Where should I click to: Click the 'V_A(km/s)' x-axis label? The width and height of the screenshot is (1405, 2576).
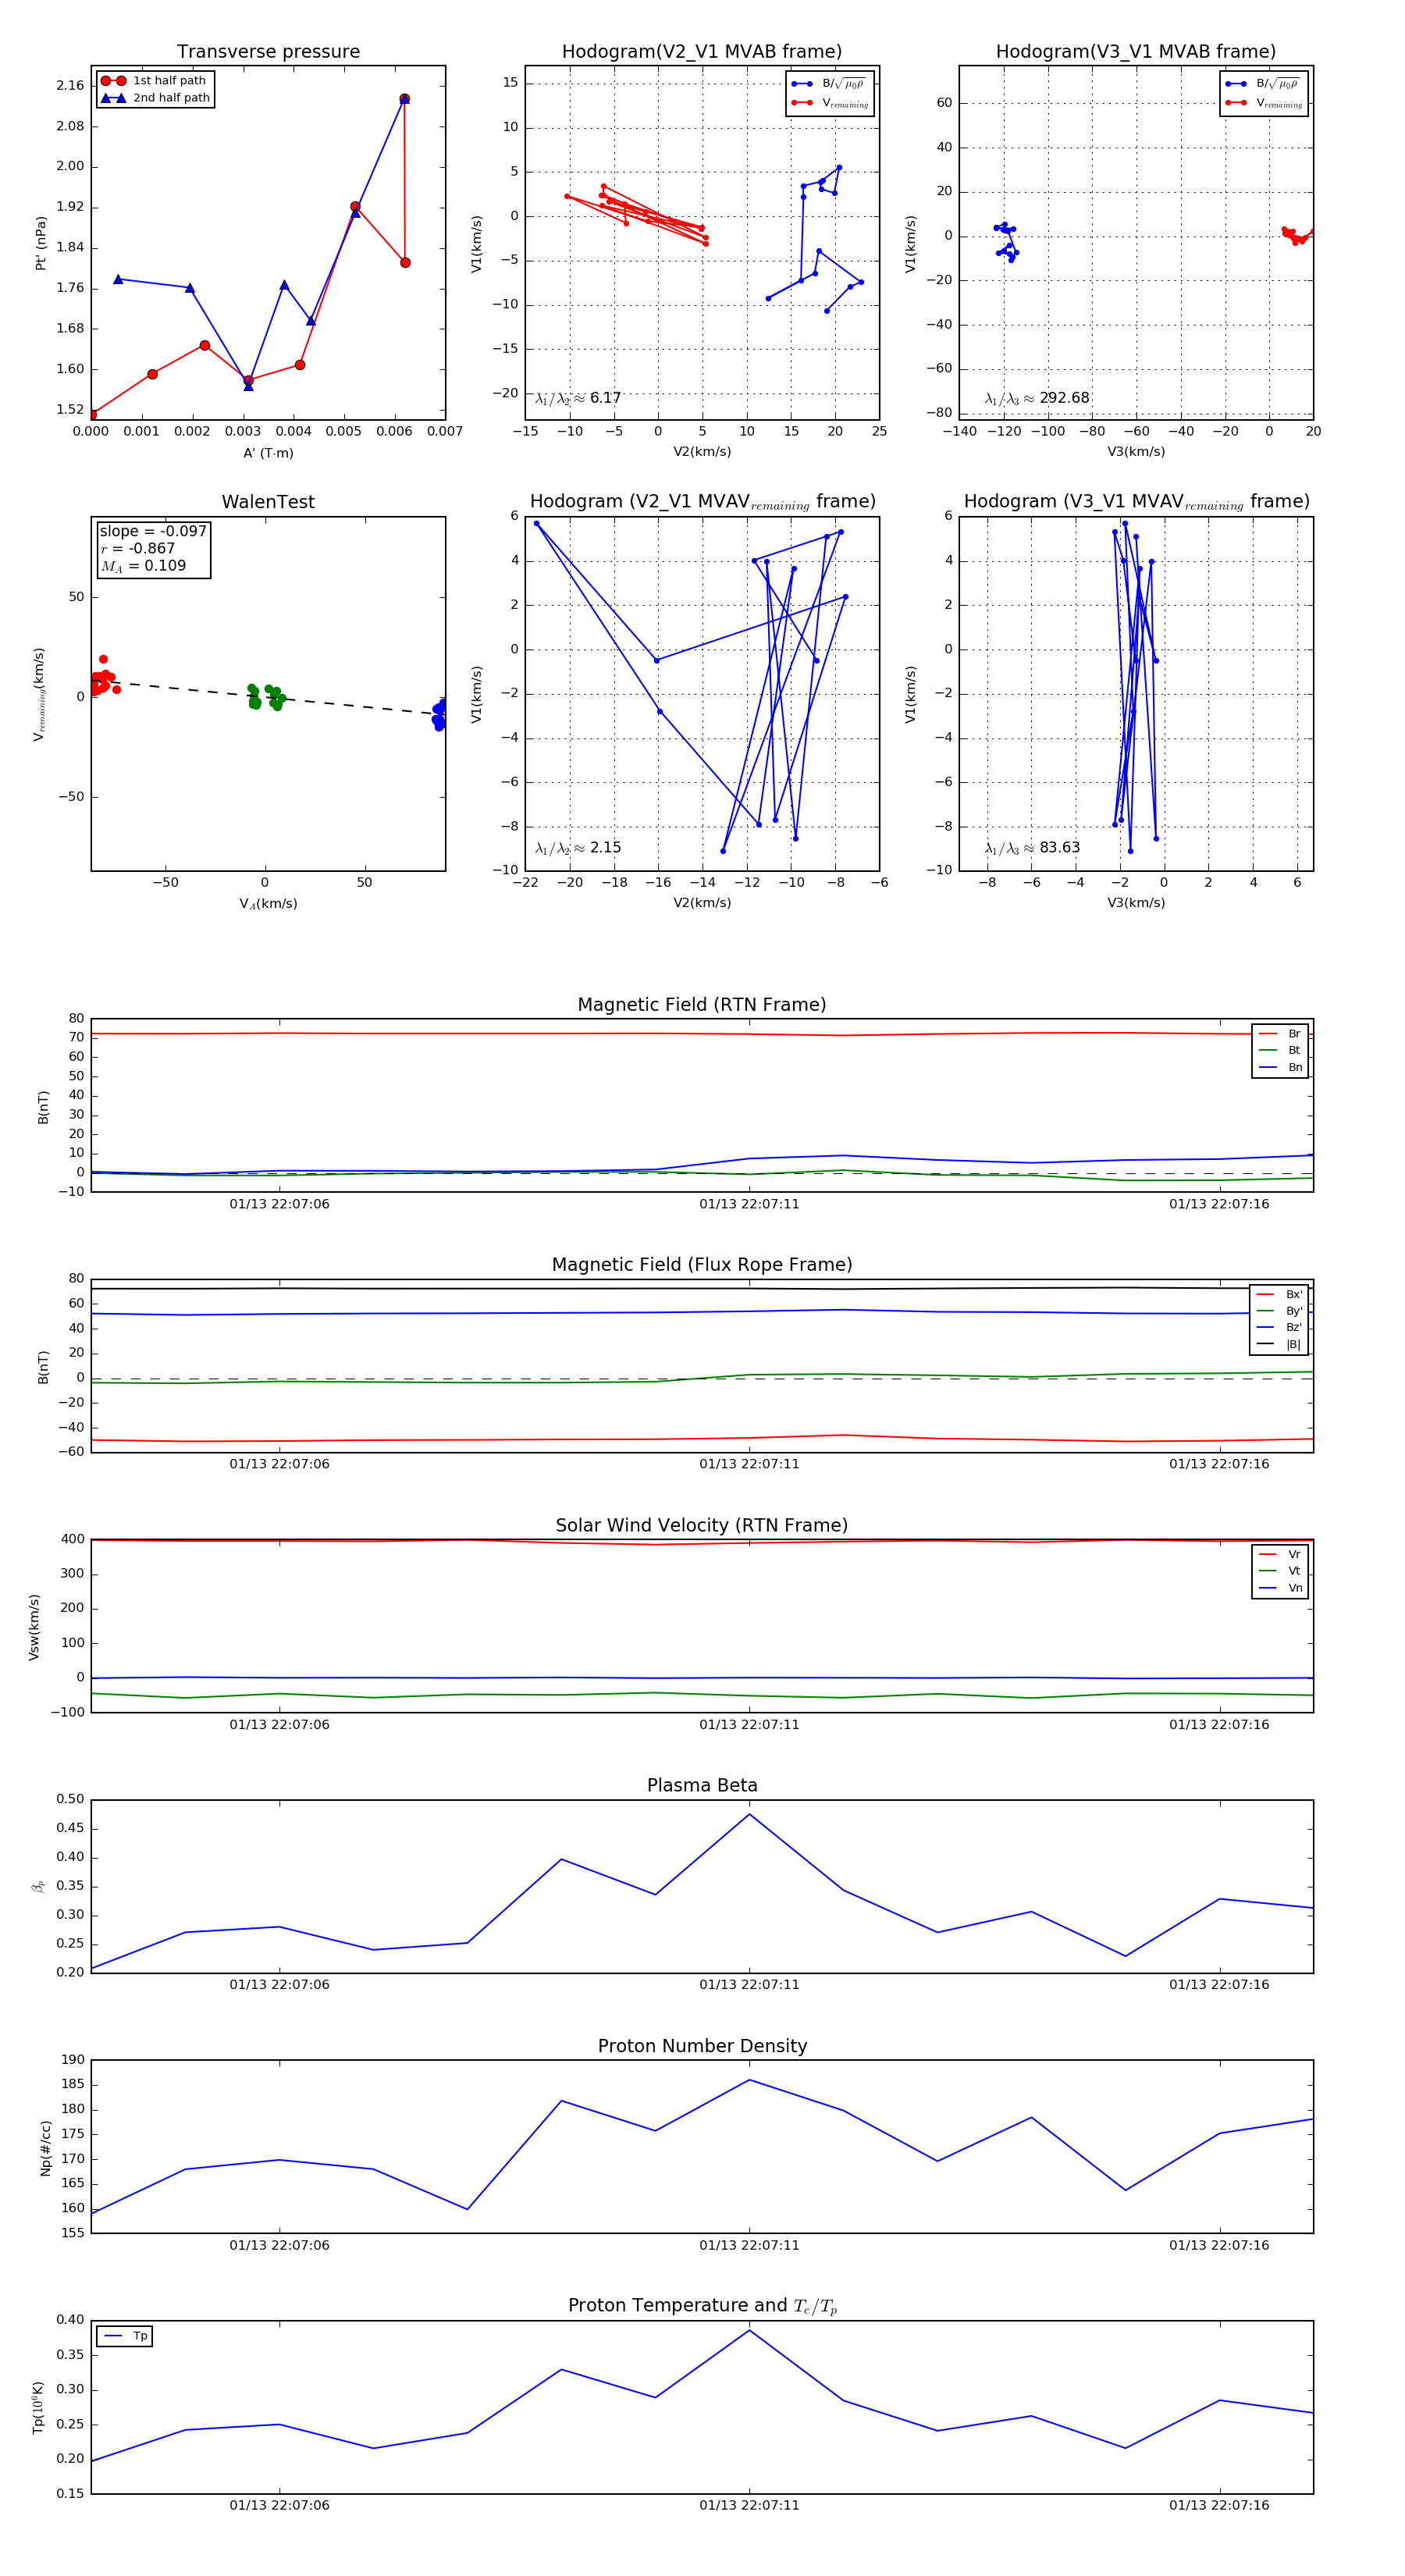tap(268, 904)
